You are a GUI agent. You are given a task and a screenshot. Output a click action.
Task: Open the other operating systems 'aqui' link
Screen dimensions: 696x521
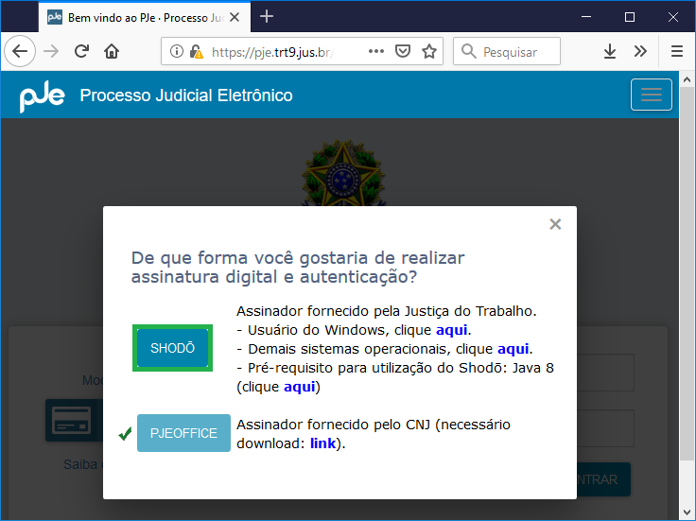tap(513, 349)
